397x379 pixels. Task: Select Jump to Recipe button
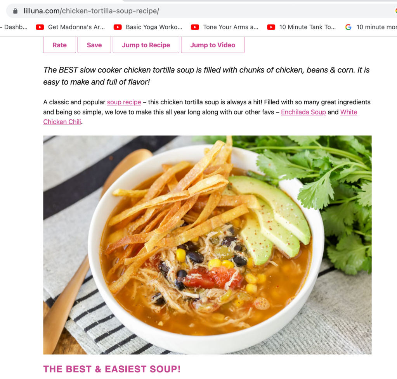(146, 45)
